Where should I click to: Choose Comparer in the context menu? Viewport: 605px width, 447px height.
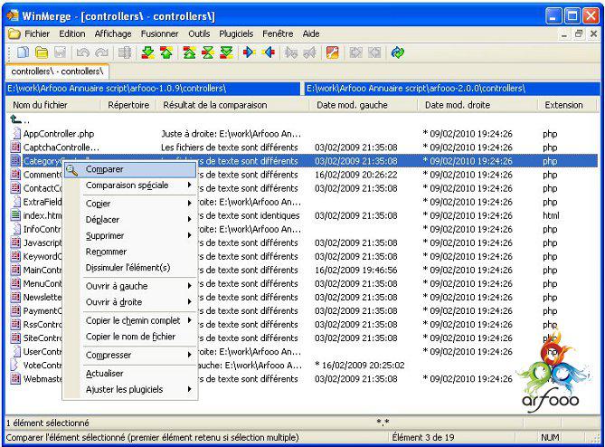pos(129,169)
